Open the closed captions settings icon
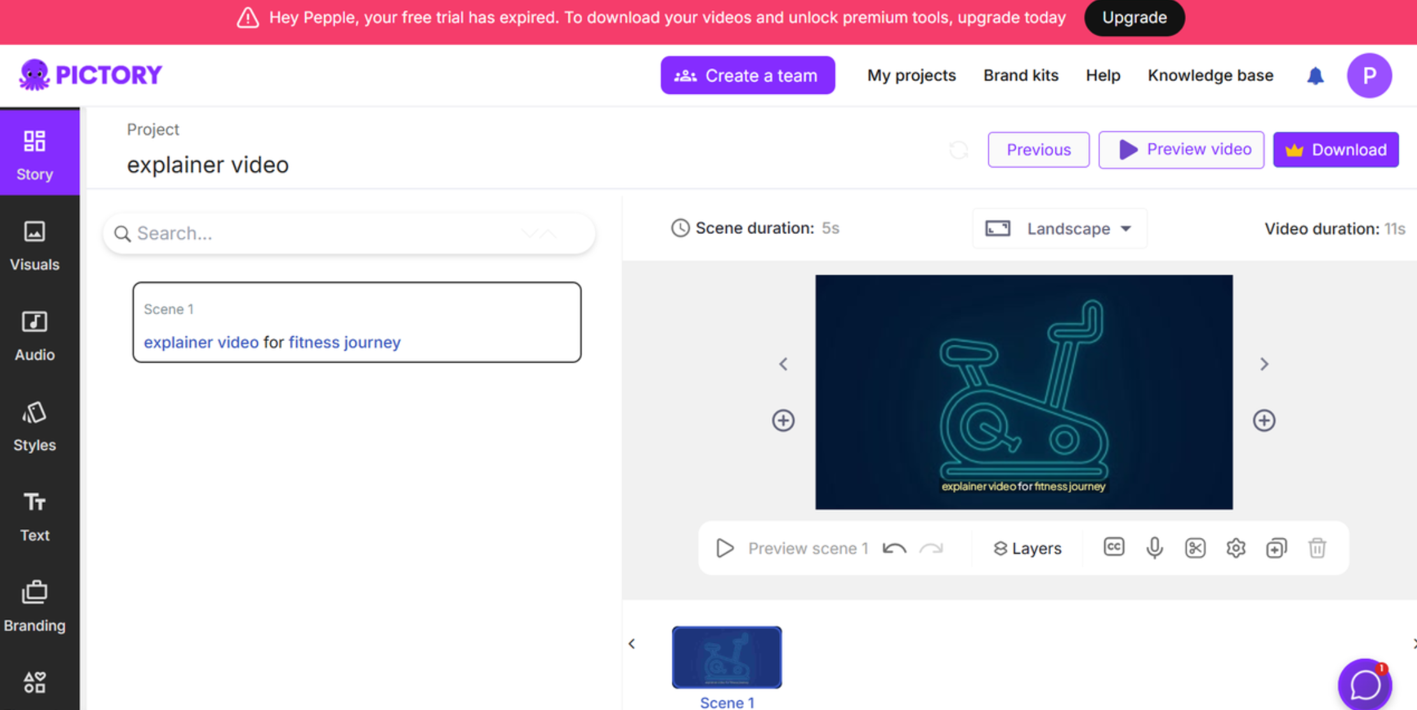This screenshot has height=710, width=1417. pos(1113,547)
